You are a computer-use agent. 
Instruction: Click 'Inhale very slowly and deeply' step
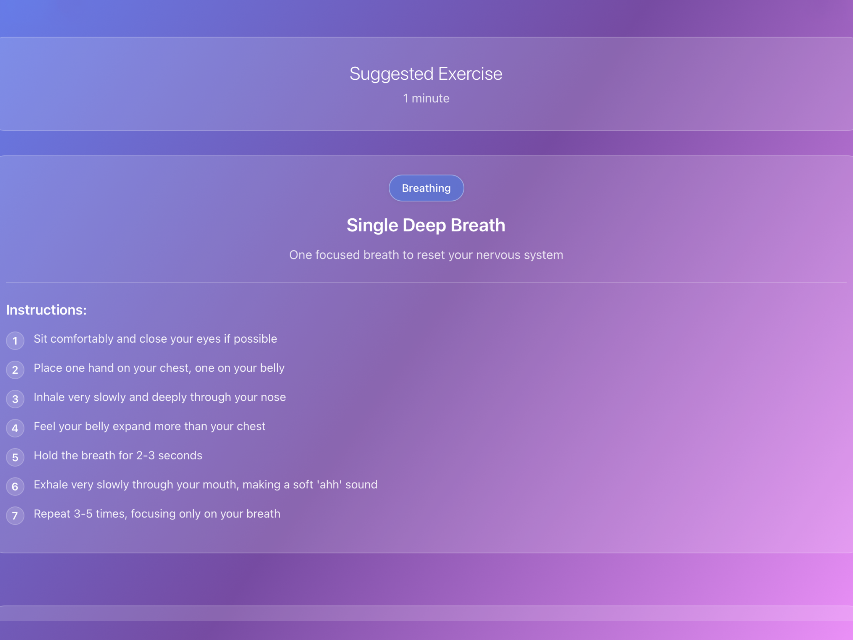[160, 397]
